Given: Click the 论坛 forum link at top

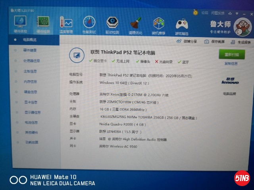Looking at the screenshot, I should (x=205, y=13).
